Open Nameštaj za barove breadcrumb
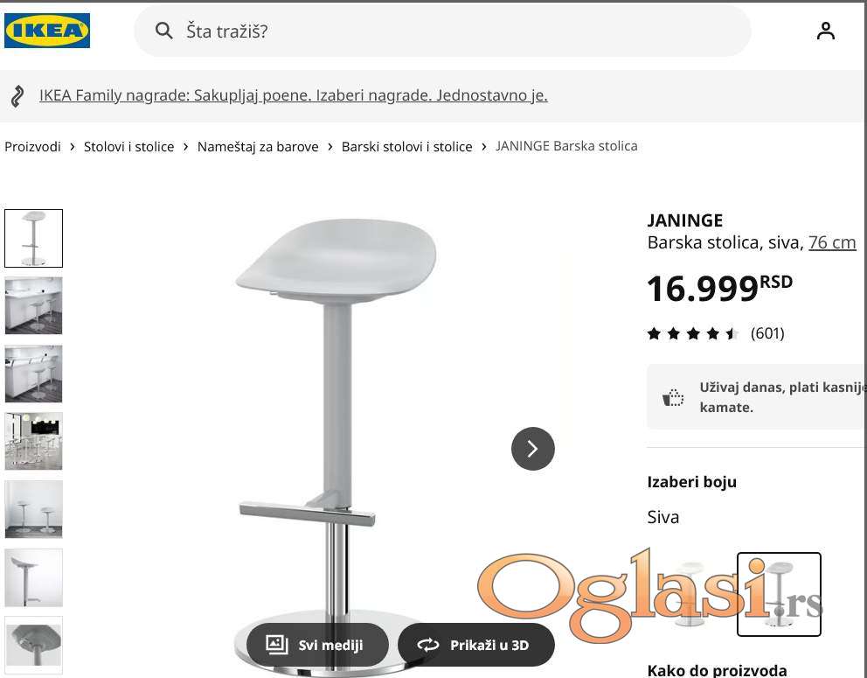 click(258, 147)
